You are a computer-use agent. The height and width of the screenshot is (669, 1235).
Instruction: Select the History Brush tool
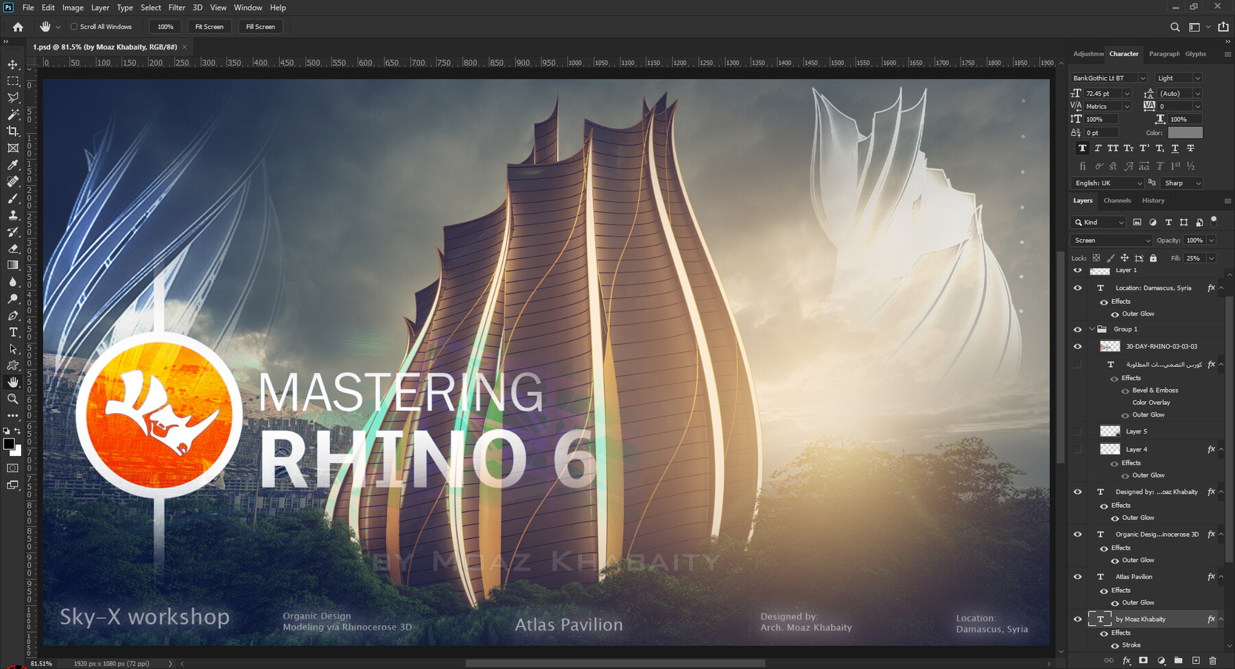[x=13, y=232]
